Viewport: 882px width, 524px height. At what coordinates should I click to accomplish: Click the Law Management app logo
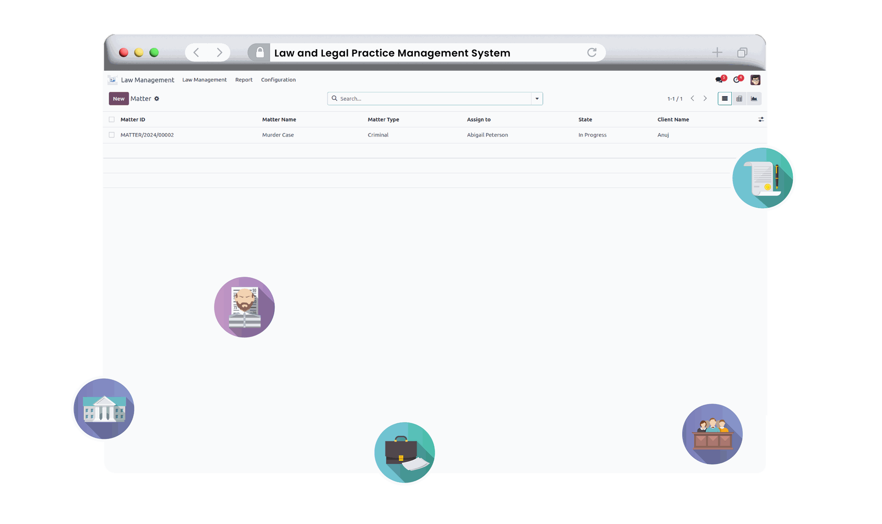[112, 80]
